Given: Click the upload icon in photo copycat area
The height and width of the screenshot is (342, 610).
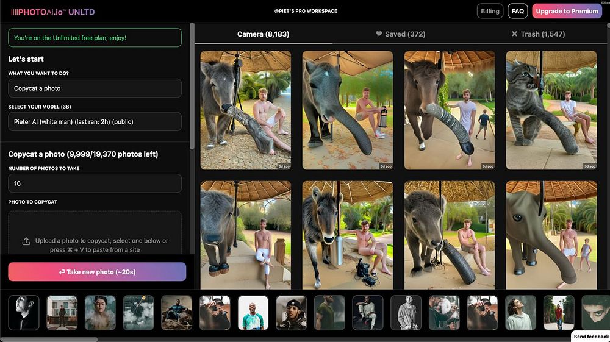Looking at the screenshot, I should click(26, 241).
